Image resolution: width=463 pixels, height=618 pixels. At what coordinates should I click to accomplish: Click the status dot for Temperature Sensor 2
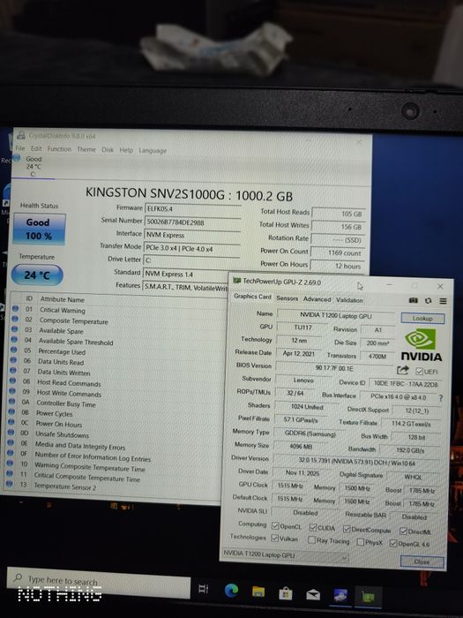[10, 484]
